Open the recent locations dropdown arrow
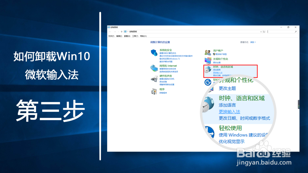 [118, 32]
